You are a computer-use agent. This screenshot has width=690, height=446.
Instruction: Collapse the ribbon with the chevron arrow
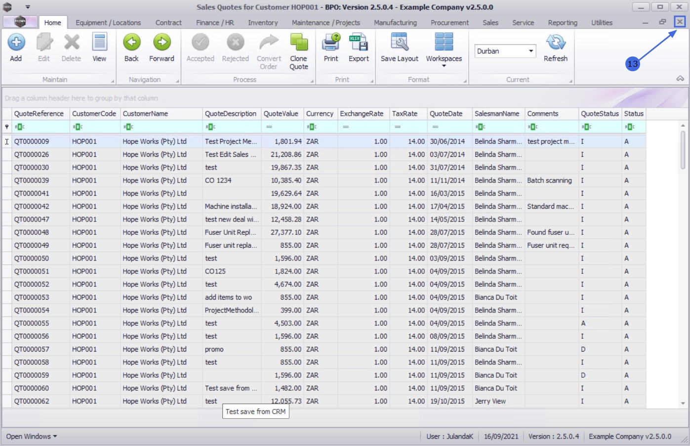680,79
